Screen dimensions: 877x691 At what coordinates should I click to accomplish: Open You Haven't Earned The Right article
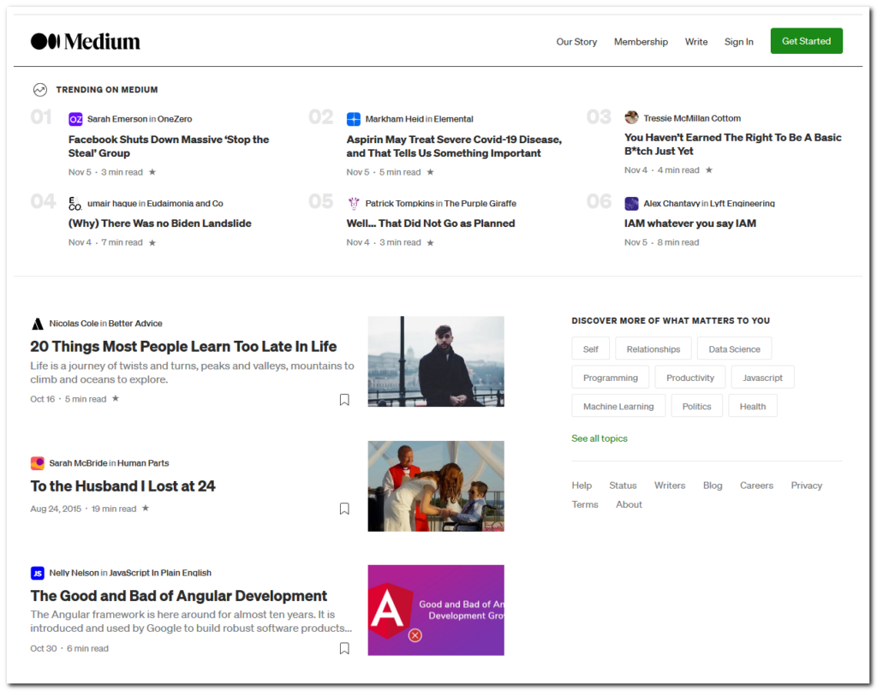[x=733, y=144]
